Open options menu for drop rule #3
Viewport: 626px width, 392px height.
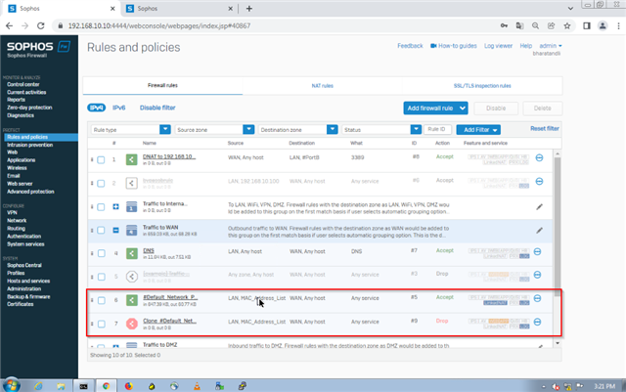[537, 275]
